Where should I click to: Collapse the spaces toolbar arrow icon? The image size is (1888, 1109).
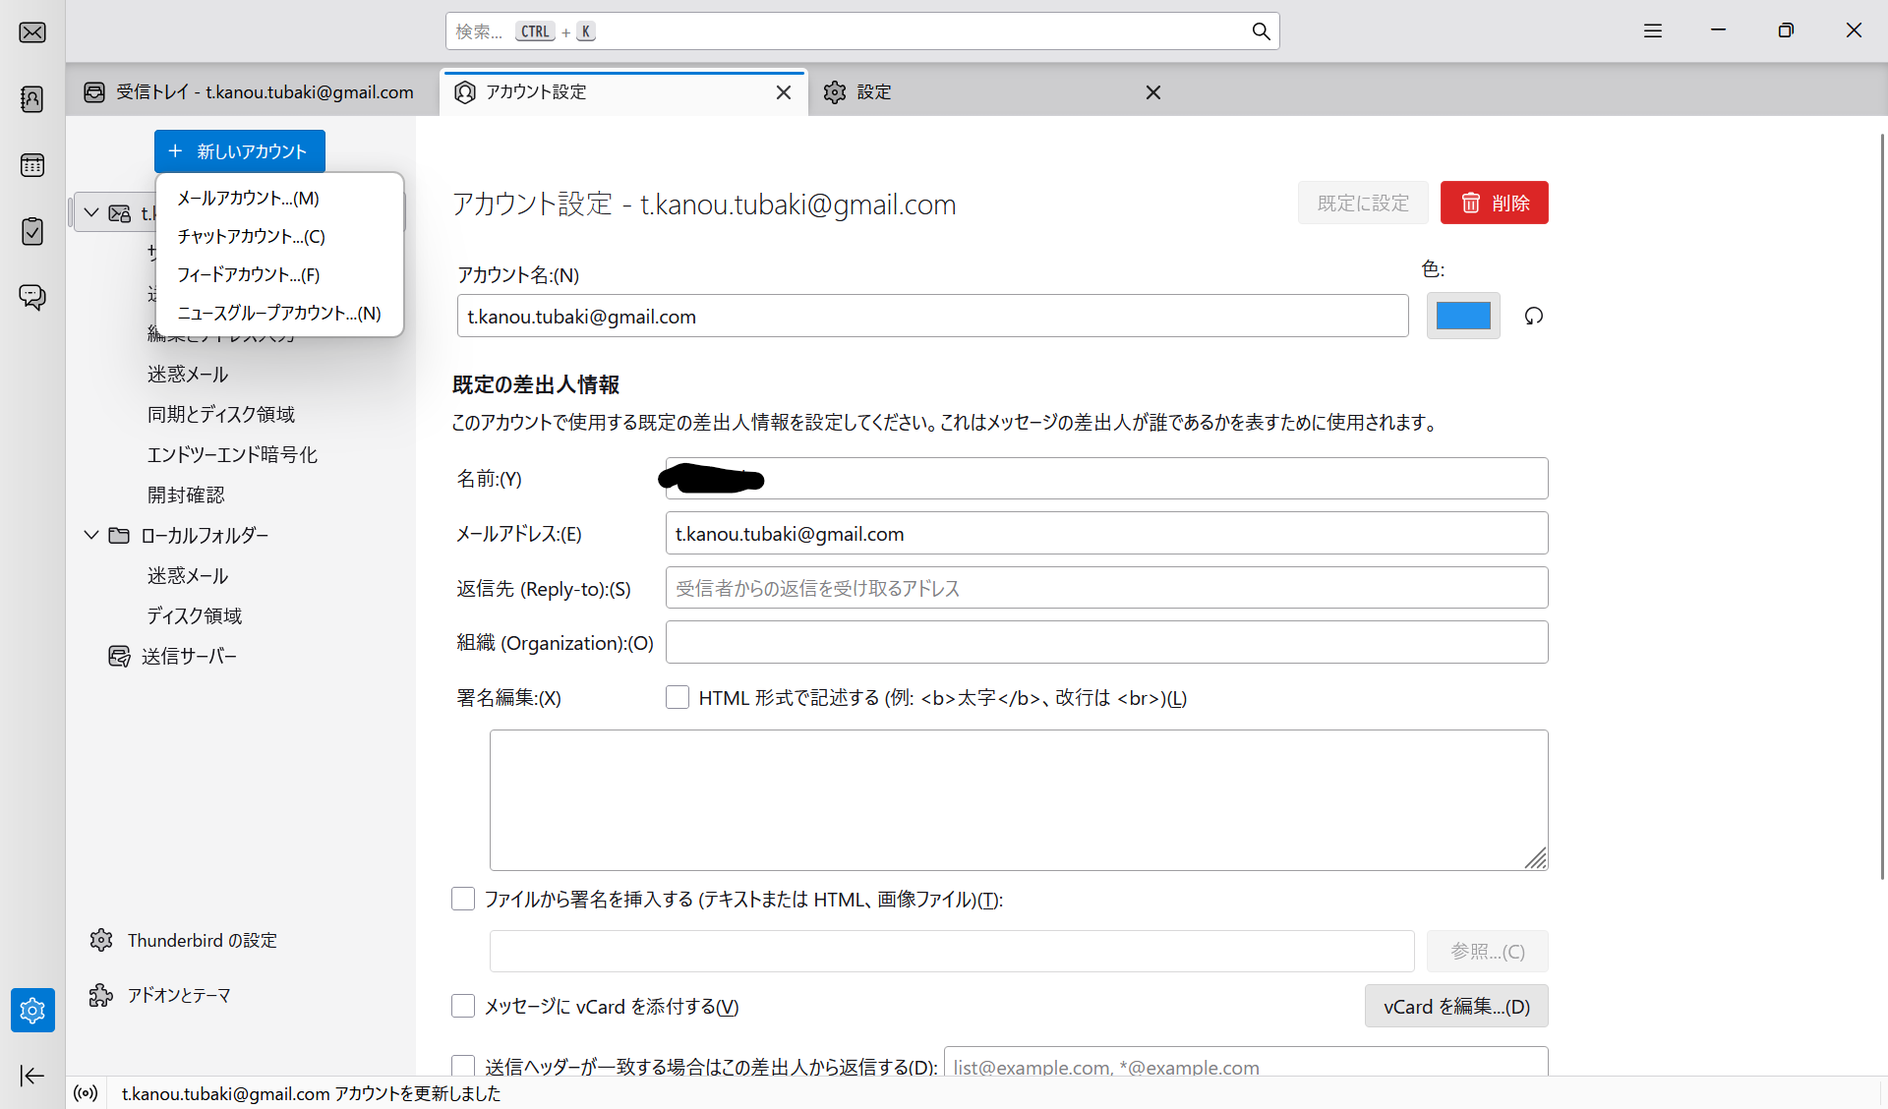[x=32, y=1076]
